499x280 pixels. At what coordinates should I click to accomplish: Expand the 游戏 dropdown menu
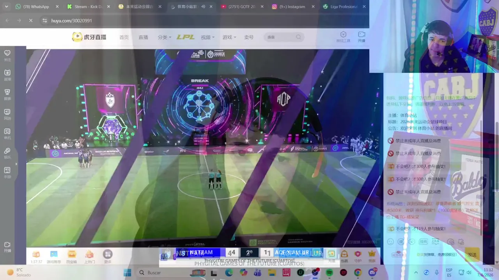pos(229,37)
